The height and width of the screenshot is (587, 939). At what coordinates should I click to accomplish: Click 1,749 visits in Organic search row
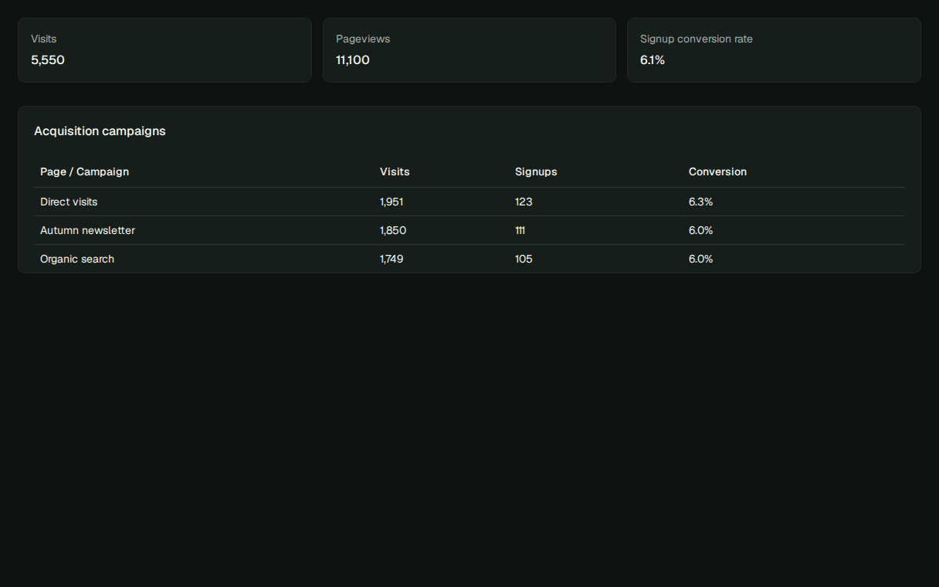tap(392, 259)
